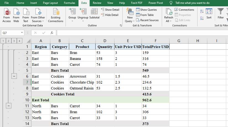Screen dimensions: 228x127
Task: Collapse the outline group at row 6
Action: [x=14, y=76]
